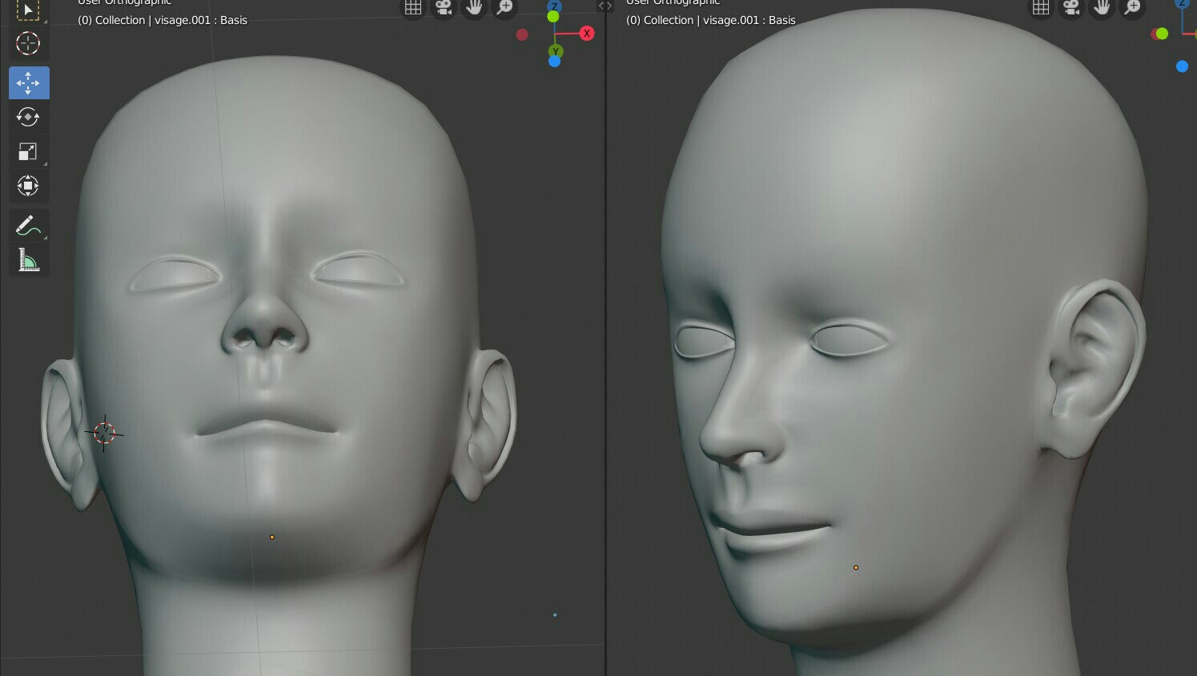
Task: Toggle perspective/orthographic grid icon in right viewport
Action: [1040, 8]
